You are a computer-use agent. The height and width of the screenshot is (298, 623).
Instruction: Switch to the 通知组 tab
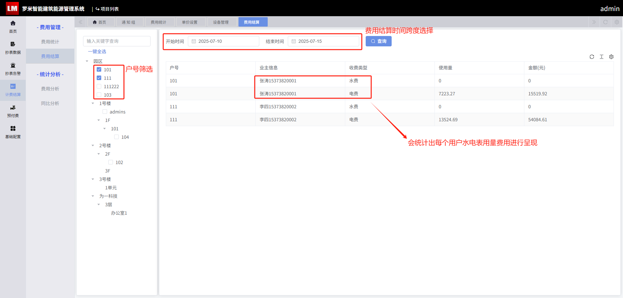130,22
